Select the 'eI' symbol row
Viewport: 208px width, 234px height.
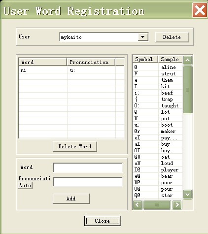pos(158,137)
